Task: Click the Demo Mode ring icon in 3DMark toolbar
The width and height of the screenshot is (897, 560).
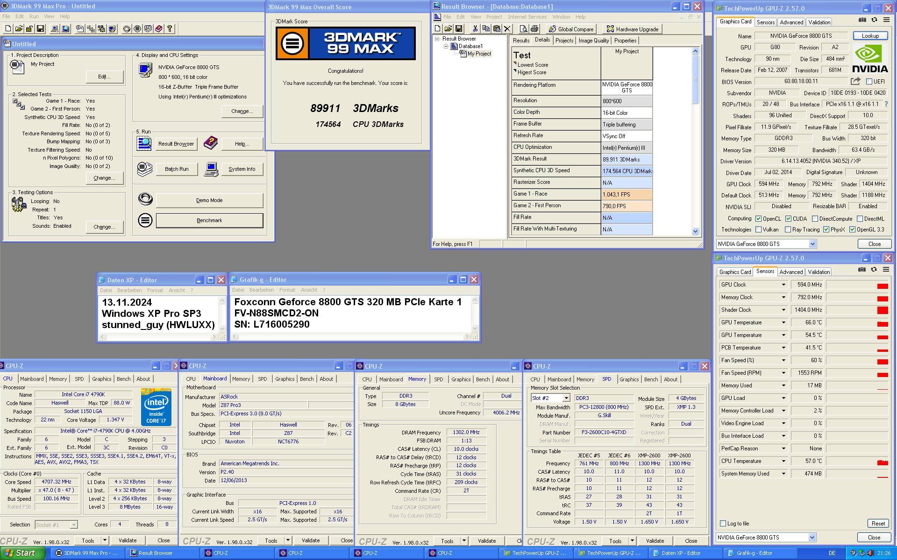Action: [127, 28]
